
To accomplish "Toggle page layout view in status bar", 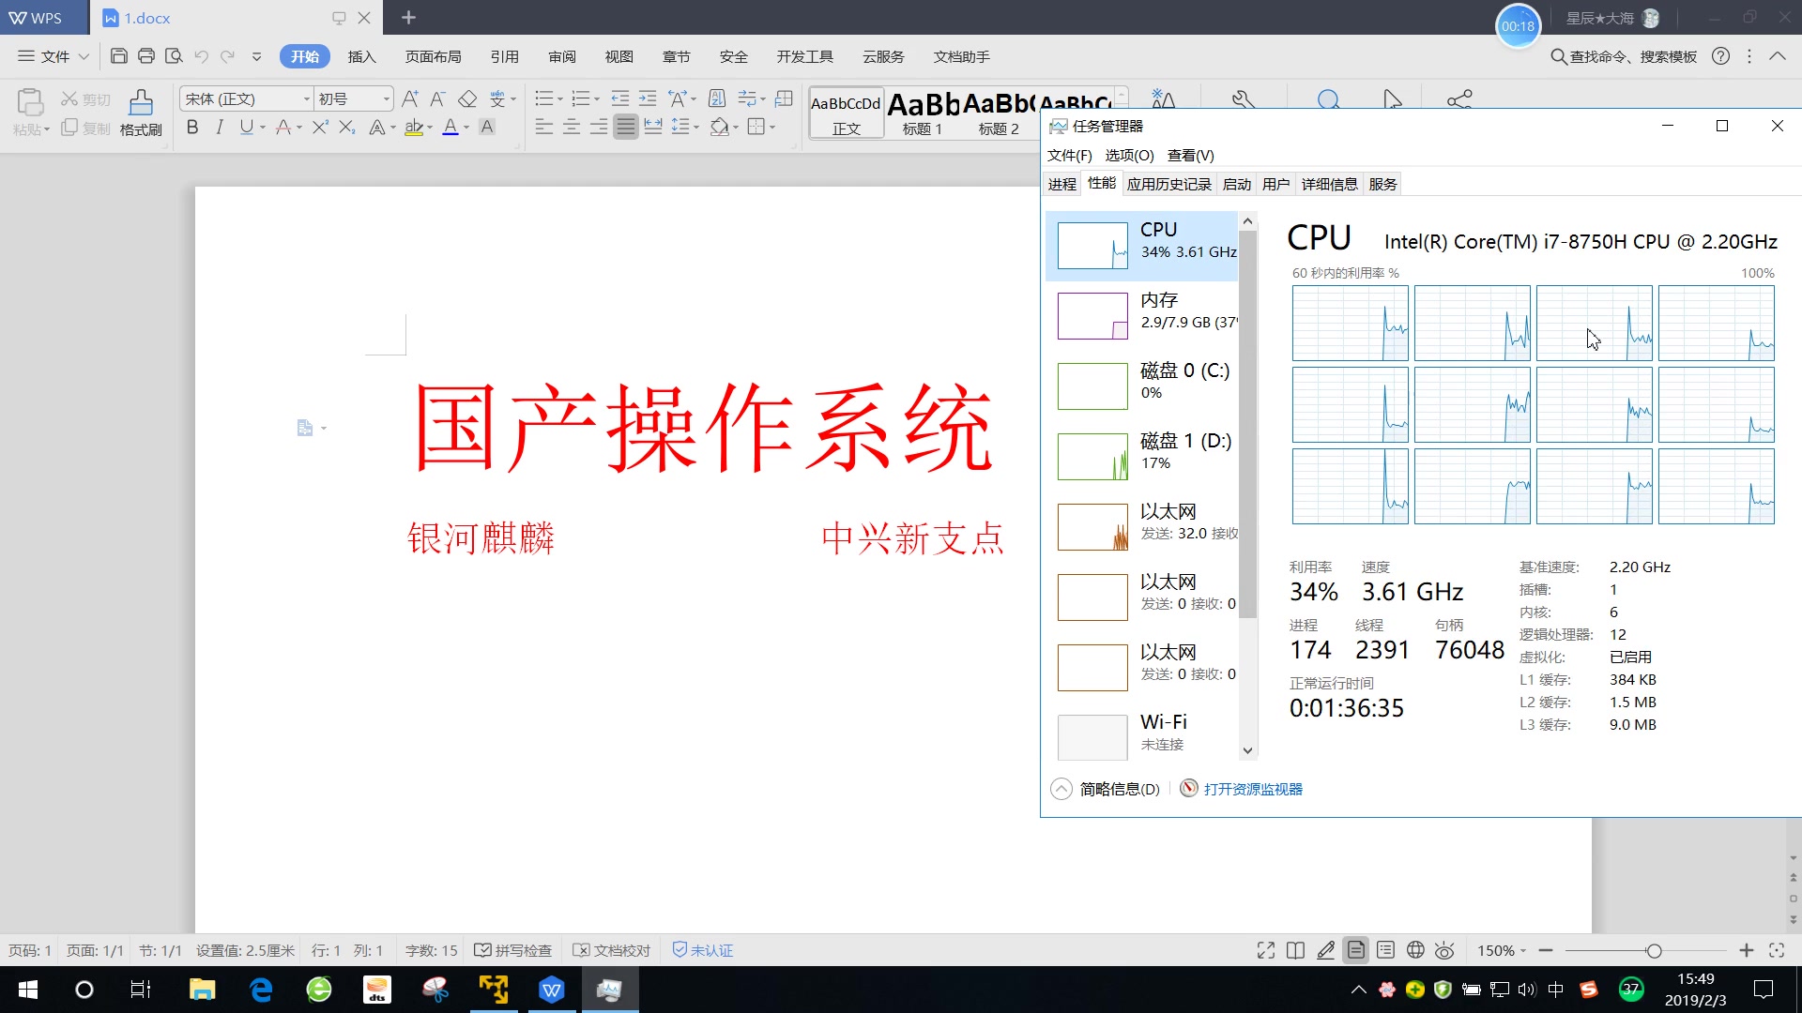I will tap(1356, 950).
